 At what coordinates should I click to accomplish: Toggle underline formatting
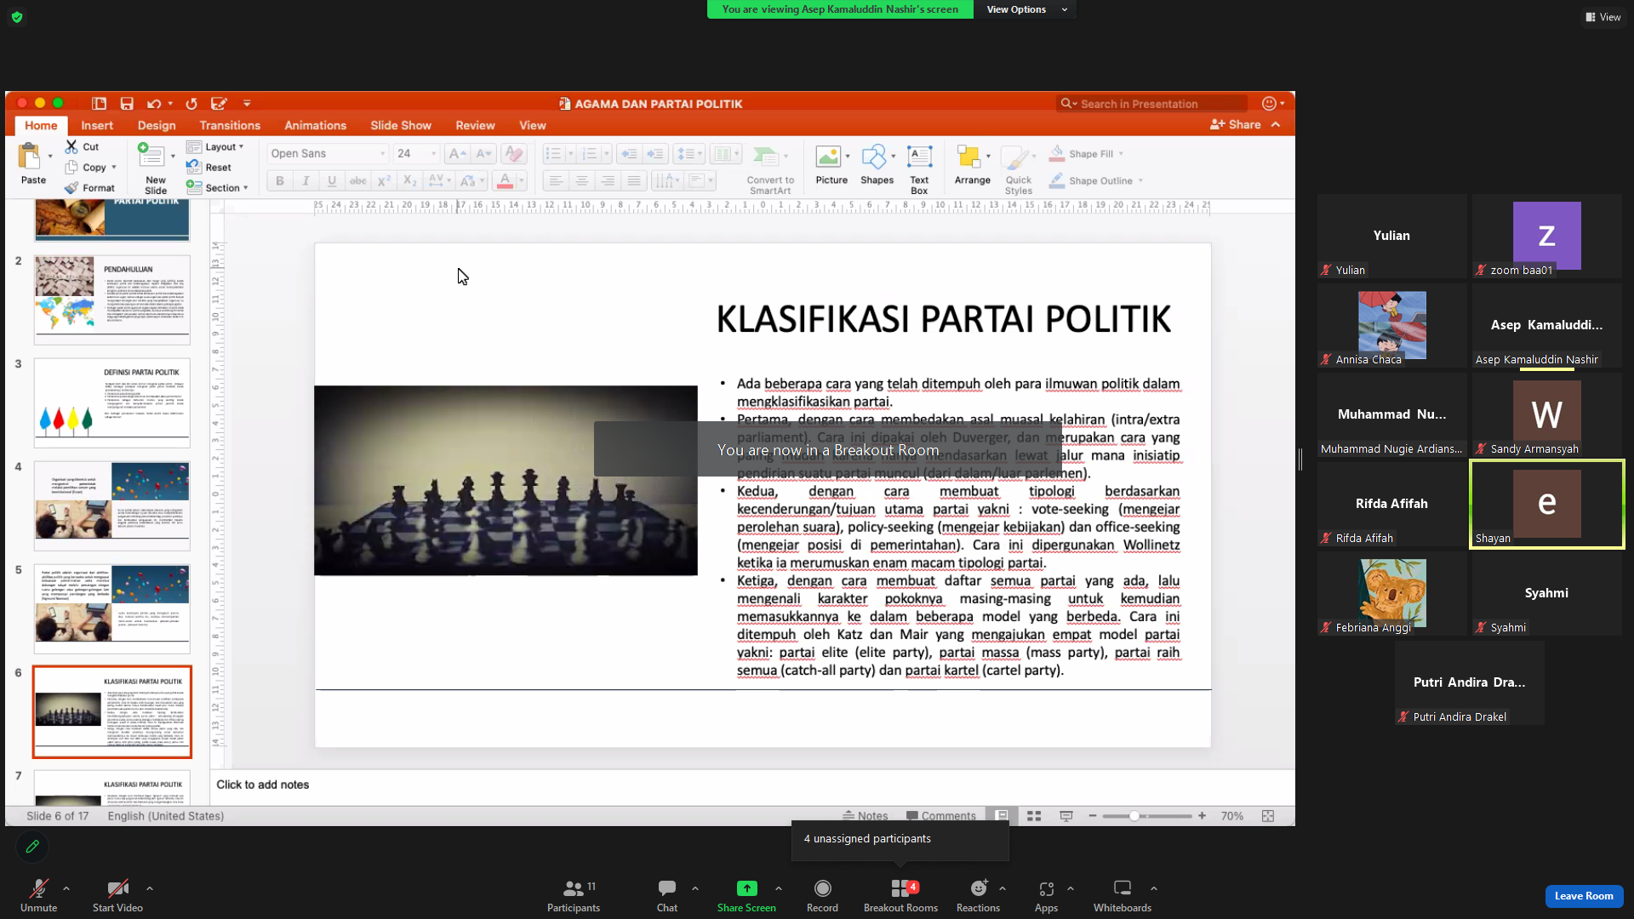pos(332,180)
